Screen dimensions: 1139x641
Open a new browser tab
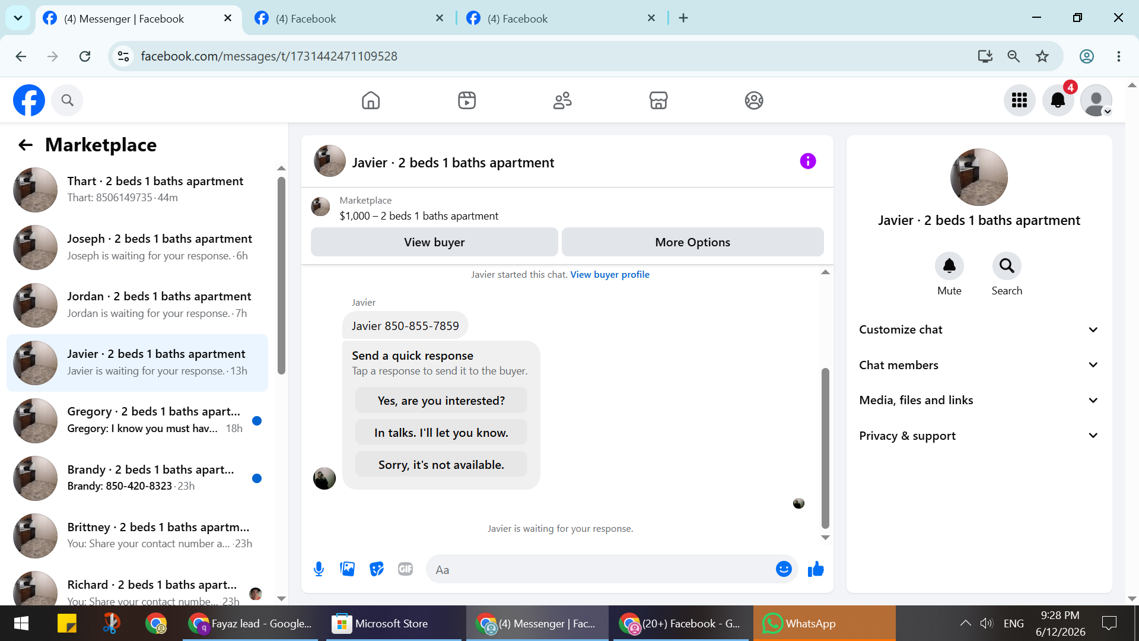coord(683,18)
